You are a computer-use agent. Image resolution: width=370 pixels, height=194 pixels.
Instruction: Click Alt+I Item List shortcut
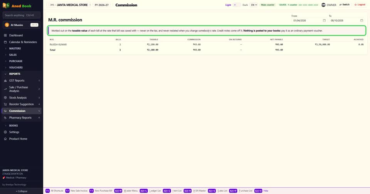coord(172,191)
